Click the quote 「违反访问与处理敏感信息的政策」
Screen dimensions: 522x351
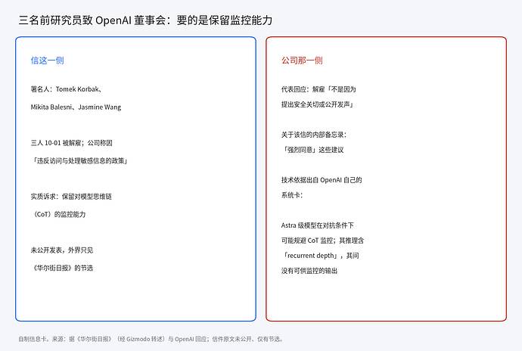click(79, 161)
